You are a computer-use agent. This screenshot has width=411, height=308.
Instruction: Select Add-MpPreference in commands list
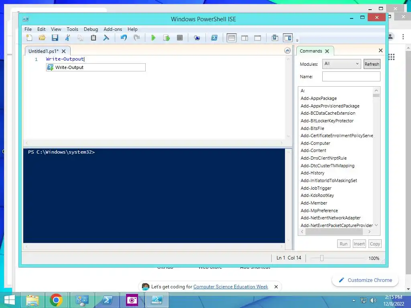[x=319, y=210]
